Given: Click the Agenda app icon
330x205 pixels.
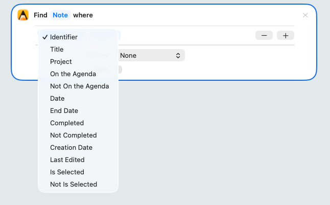Looking at the screenshot, I should pos(23,15).
